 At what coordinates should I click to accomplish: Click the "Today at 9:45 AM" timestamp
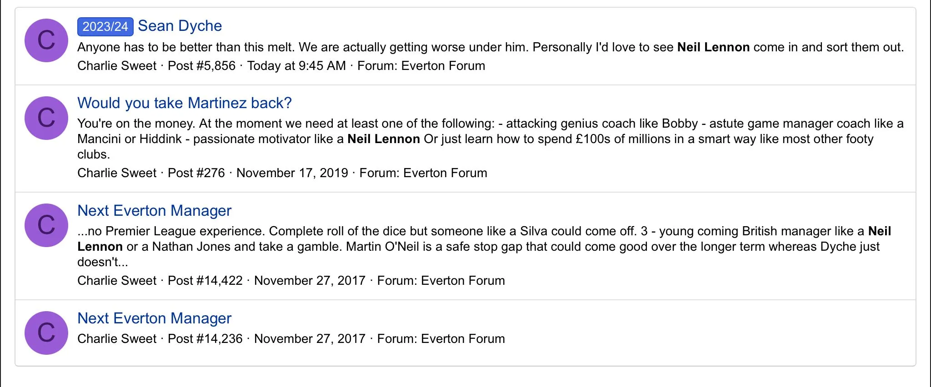(x=296, y=66)
